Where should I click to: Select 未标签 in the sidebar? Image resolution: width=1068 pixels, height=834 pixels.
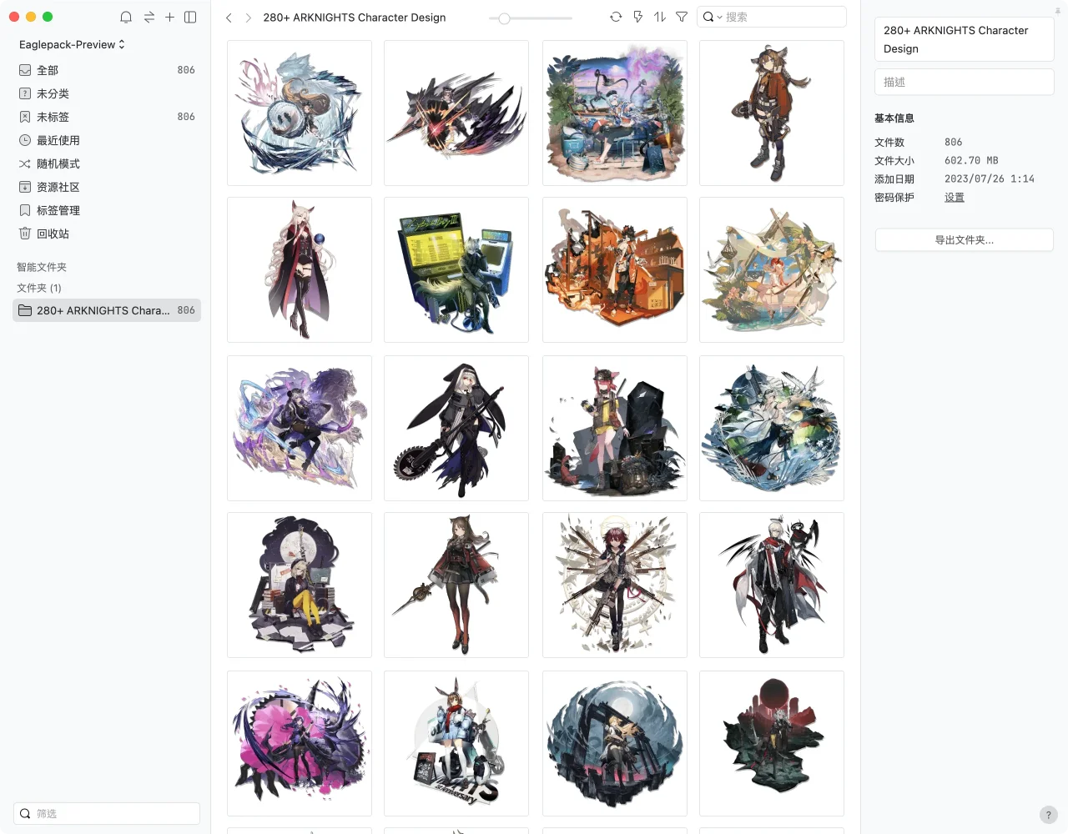[106, 117]
